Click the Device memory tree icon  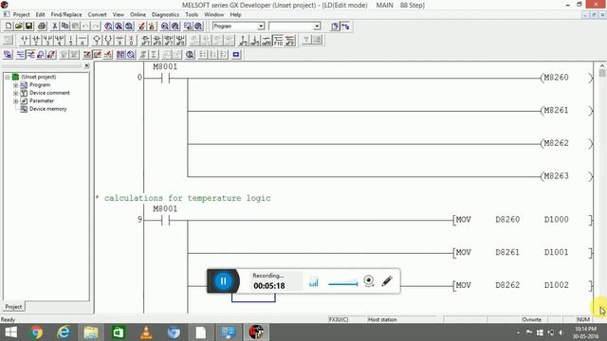tap(24, 109)
